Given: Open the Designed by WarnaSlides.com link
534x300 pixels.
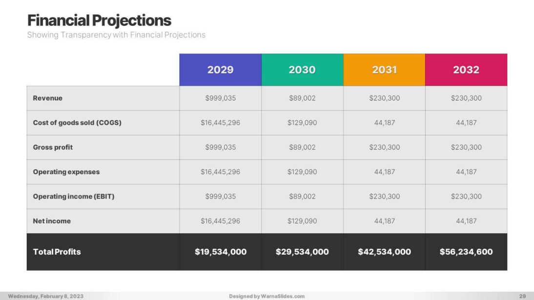Looking at the screenshot, I should 267,296.
